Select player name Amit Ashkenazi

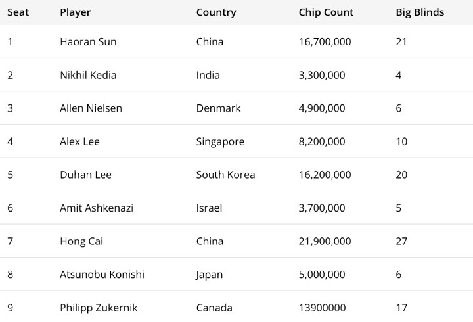97,208
